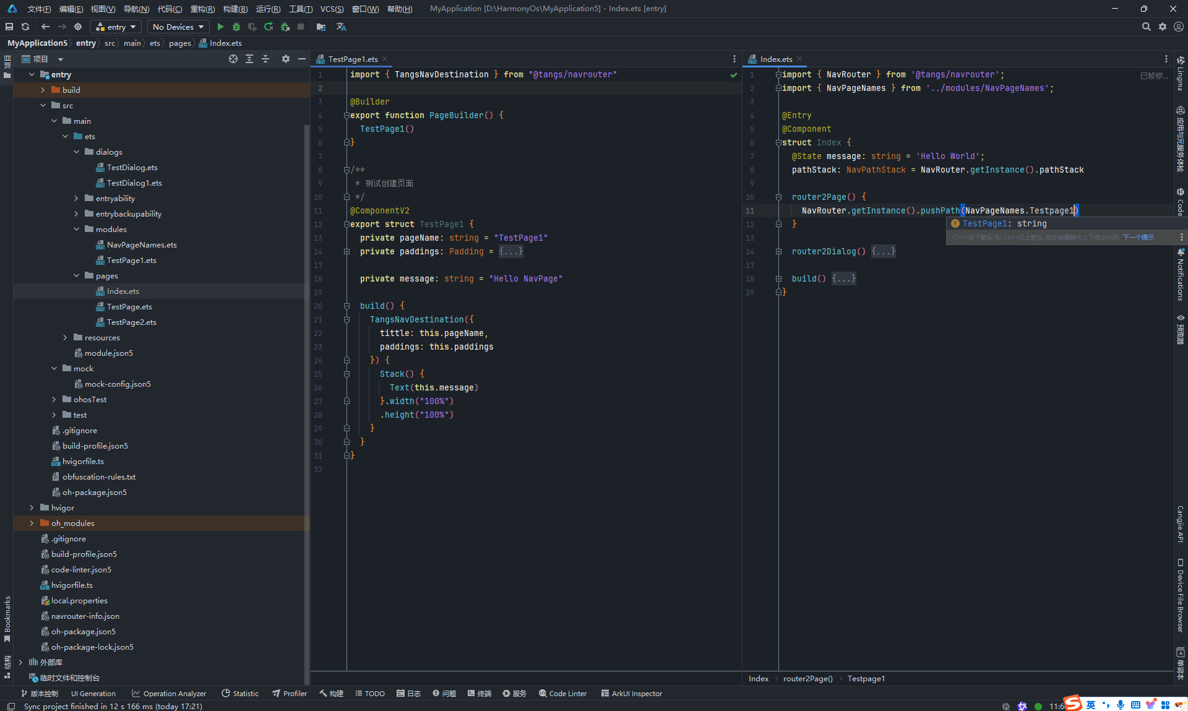
Task: Click the translate icon in toolbar
Action: [341, 27]
